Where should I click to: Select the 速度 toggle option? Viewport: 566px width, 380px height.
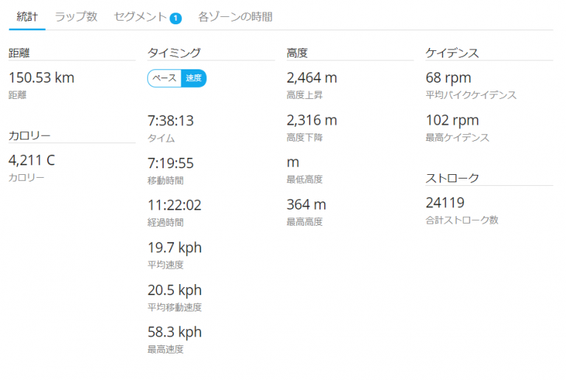coord(194,78)
